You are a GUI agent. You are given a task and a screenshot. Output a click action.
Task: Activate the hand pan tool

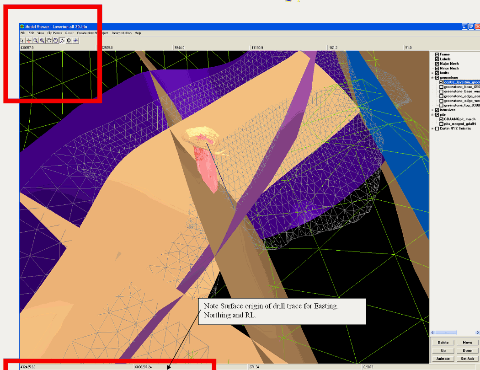pos(49,40)
